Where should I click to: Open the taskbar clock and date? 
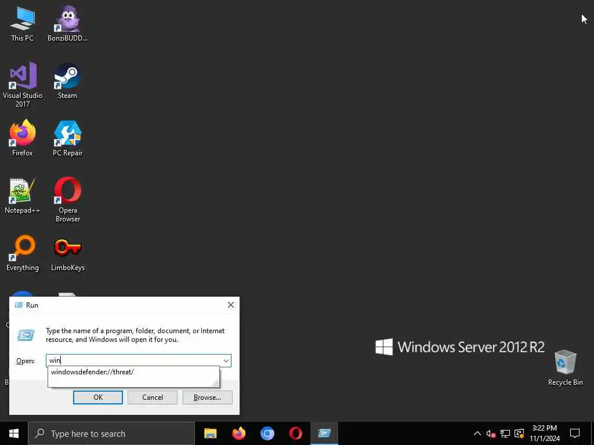[x=544, y=433]
